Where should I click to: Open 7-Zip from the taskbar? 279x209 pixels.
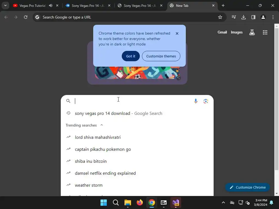click(164, 202)
